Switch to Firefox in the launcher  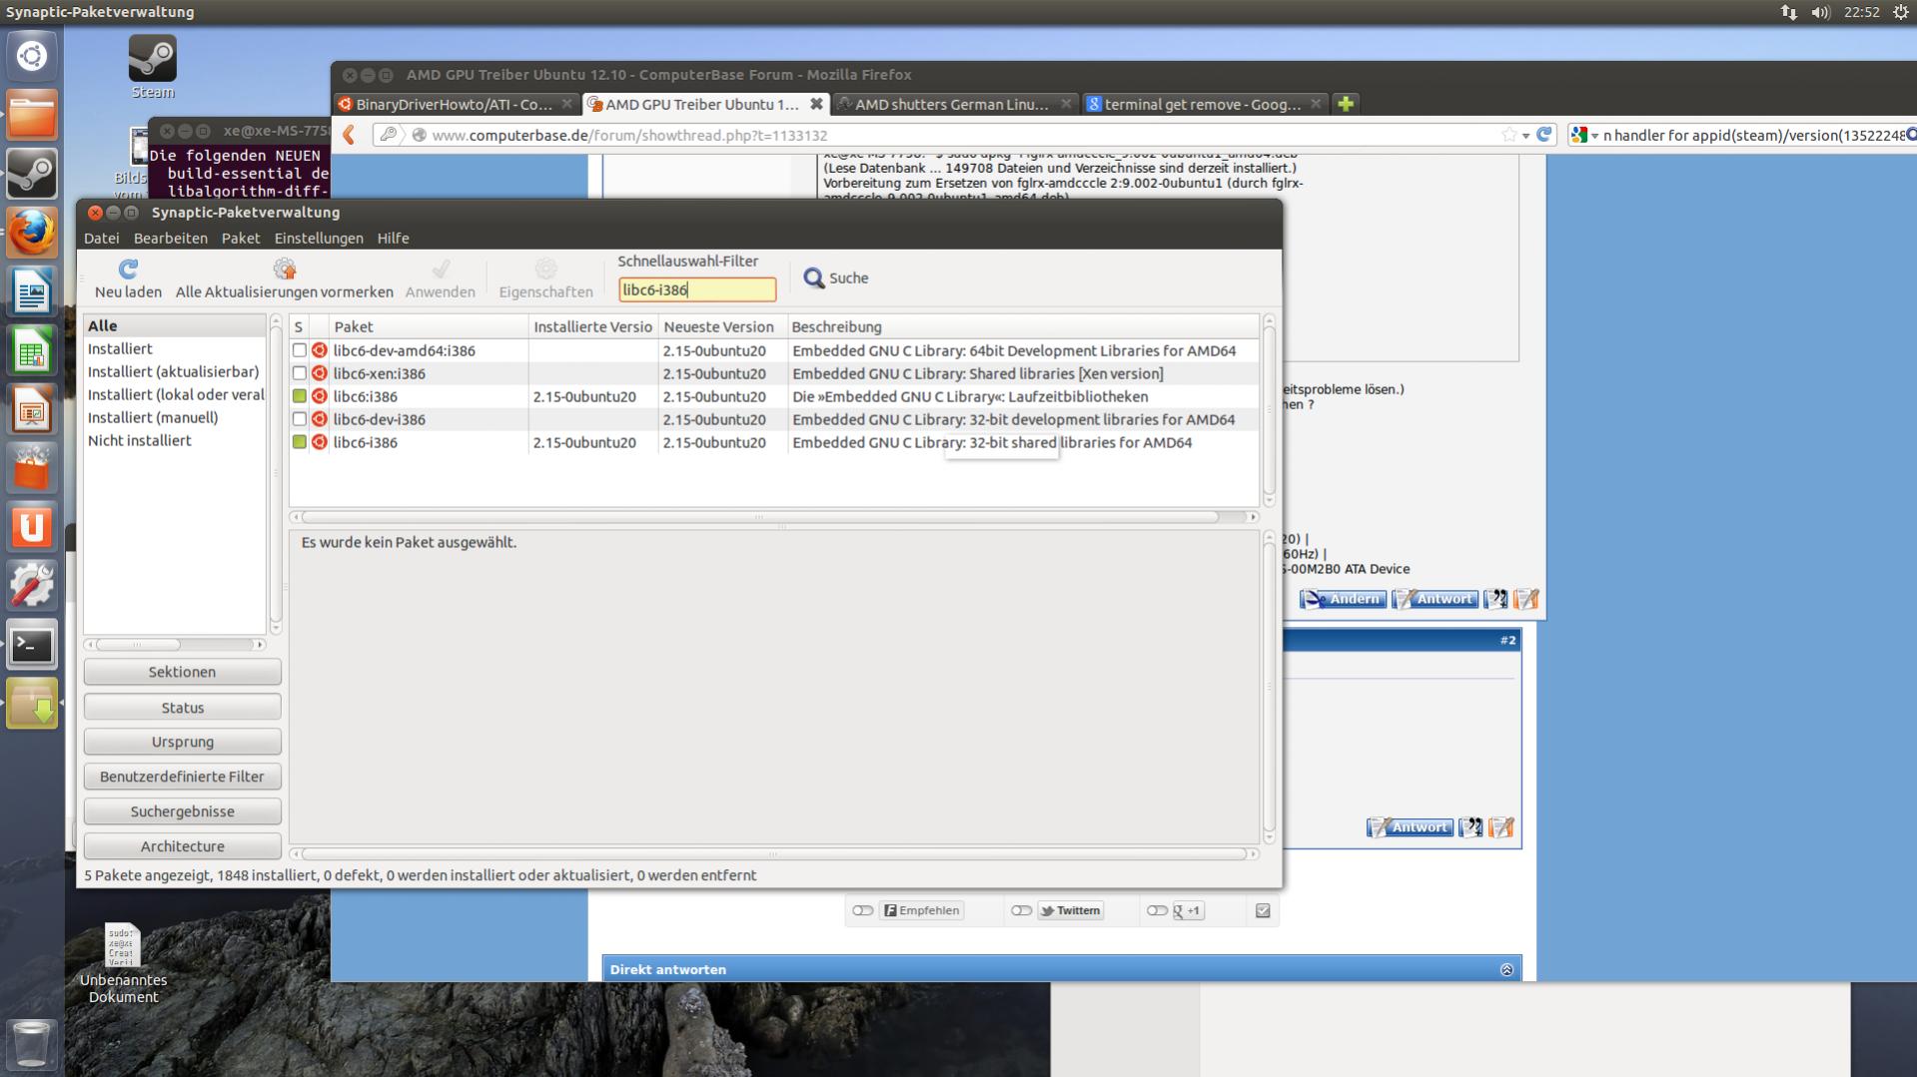32,233
